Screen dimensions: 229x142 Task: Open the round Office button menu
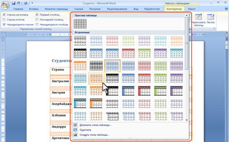5,6
